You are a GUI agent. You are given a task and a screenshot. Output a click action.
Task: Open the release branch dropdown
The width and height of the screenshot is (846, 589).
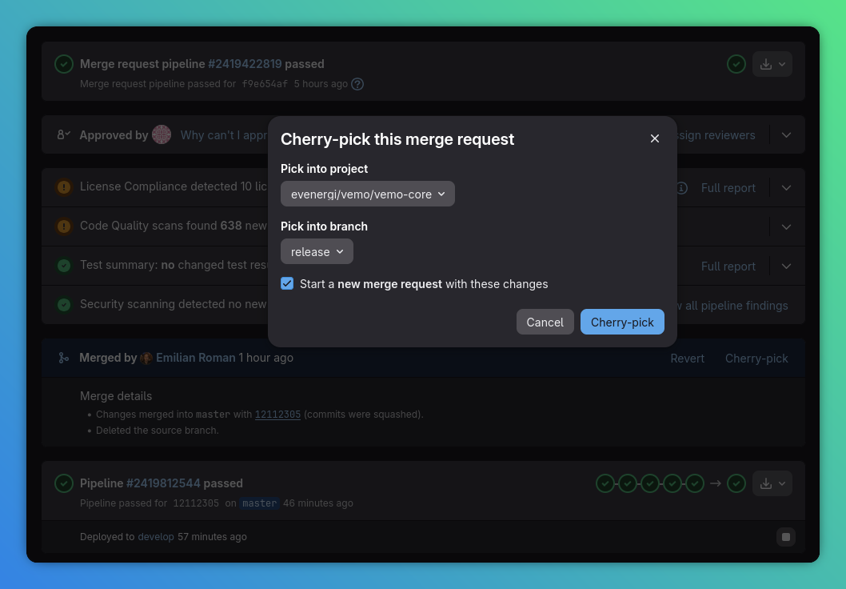pyautogui.click(x=317, y=251)
